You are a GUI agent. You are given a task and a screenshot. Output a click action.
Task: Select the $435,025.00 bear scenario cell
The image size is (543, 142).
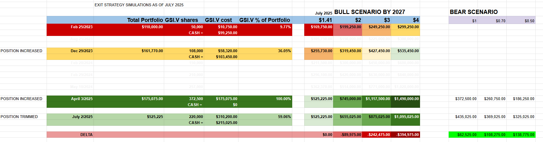tap(463, 117)
